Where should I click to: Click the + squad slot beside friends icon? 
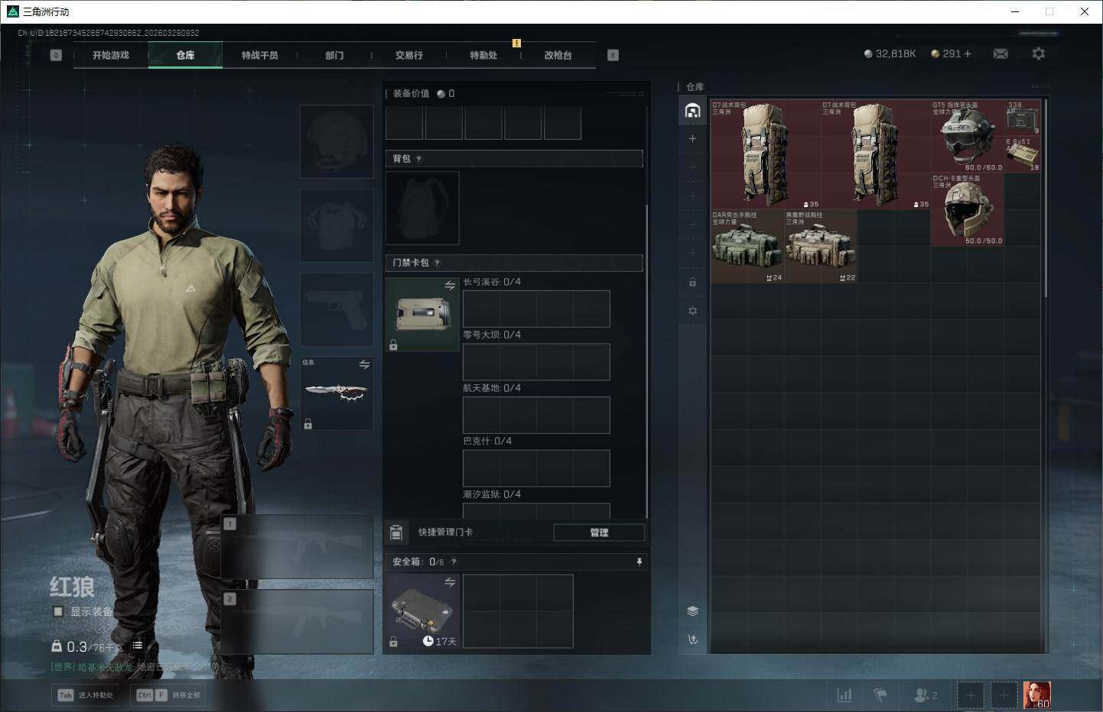[970, 695]
